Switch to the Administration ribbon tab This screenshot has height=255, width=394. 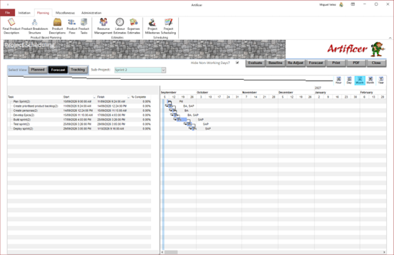coord(91,13)
